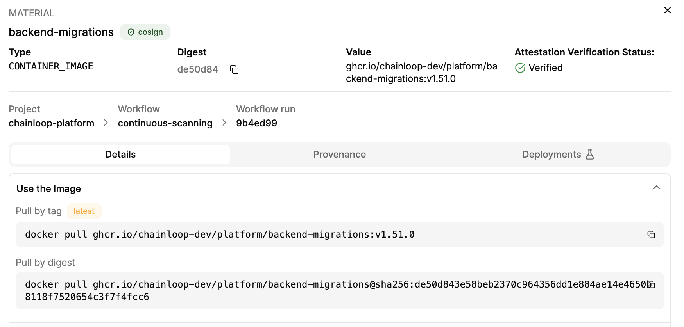Click the Verified status text
Image resolution: width=684 pixels, height=327 pixels.
tap(546, 68)
